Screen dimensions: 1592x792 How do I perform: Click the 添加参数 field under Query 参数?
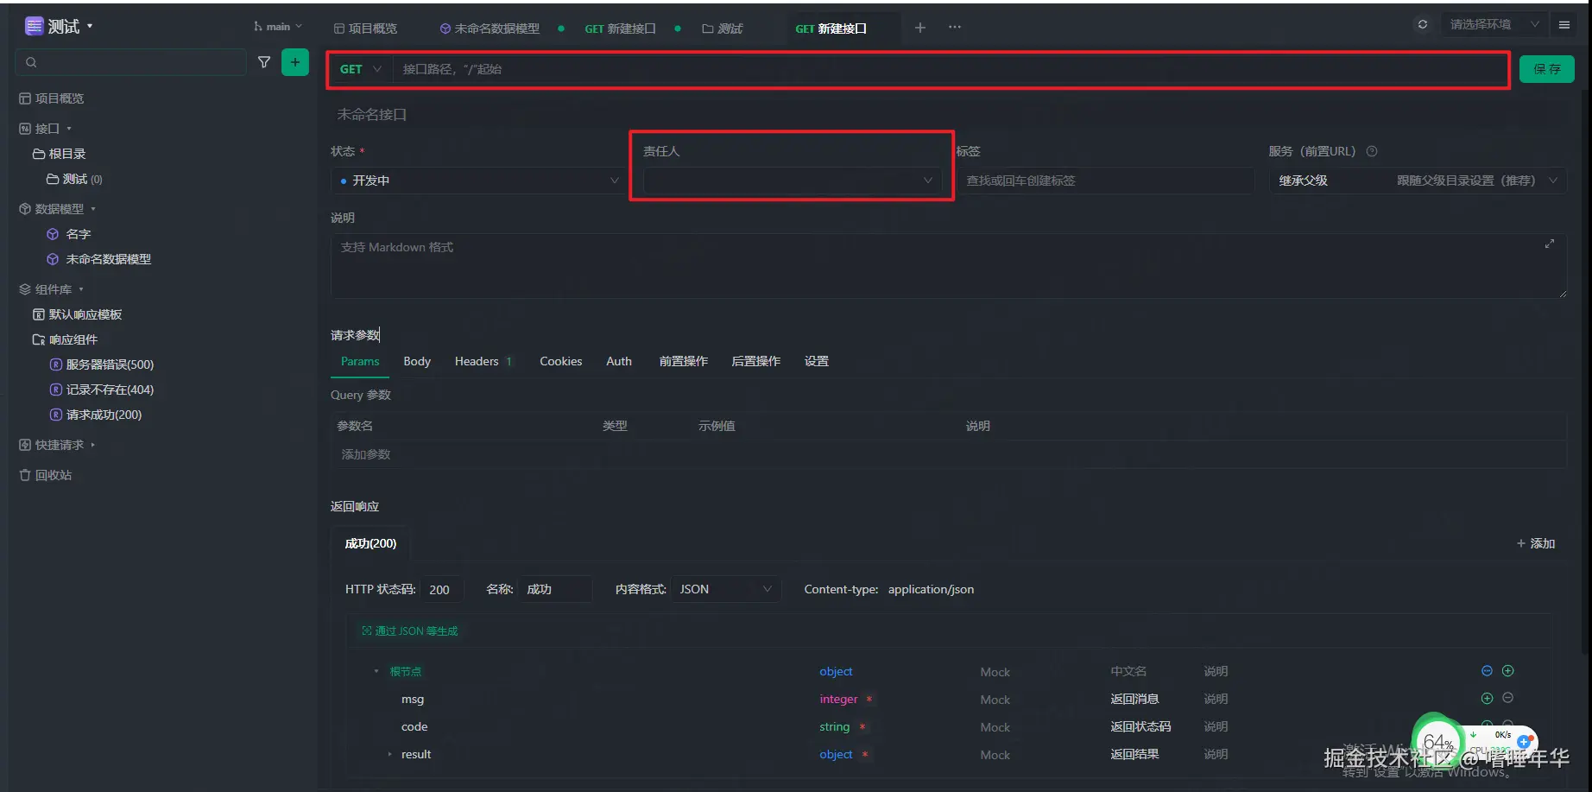point(366,454)
